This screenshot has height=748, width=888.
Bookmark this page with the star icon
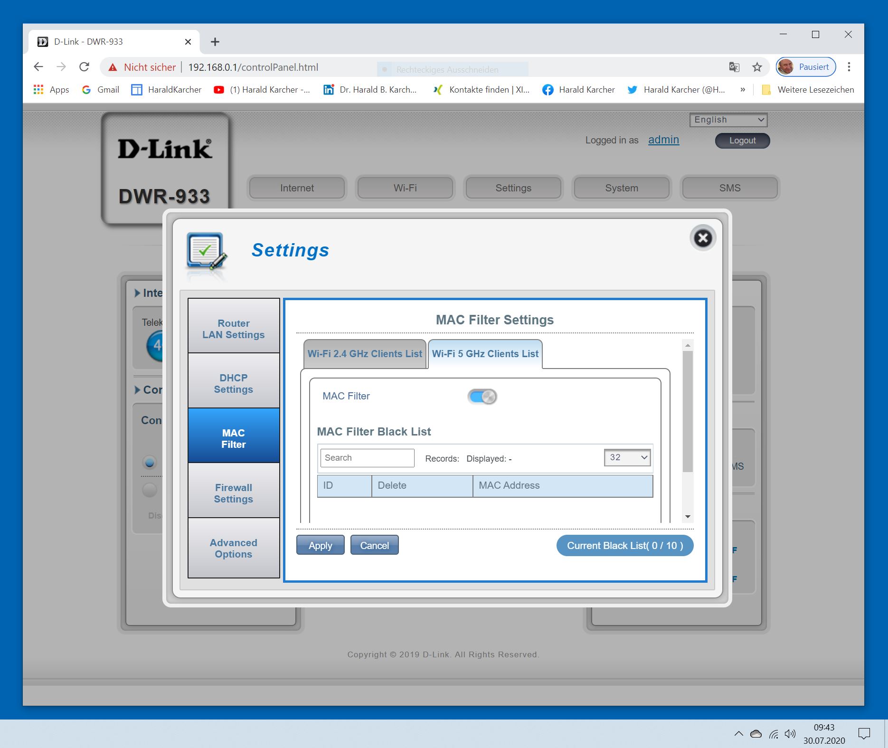[x=757, y=67]
